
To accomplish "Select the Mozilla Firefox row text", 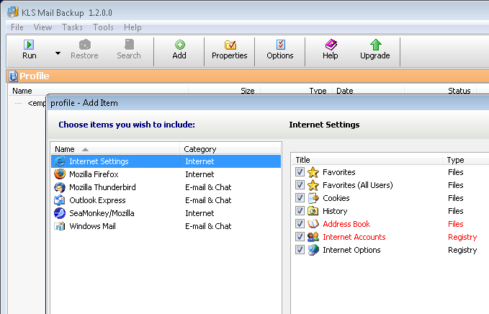I will pyautogui.click(x=94, y=174).
